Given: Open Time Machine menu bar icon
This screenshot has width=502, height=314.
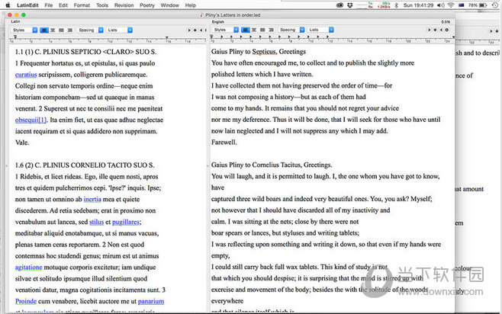Looking at the screenshot, I should 495,5.
